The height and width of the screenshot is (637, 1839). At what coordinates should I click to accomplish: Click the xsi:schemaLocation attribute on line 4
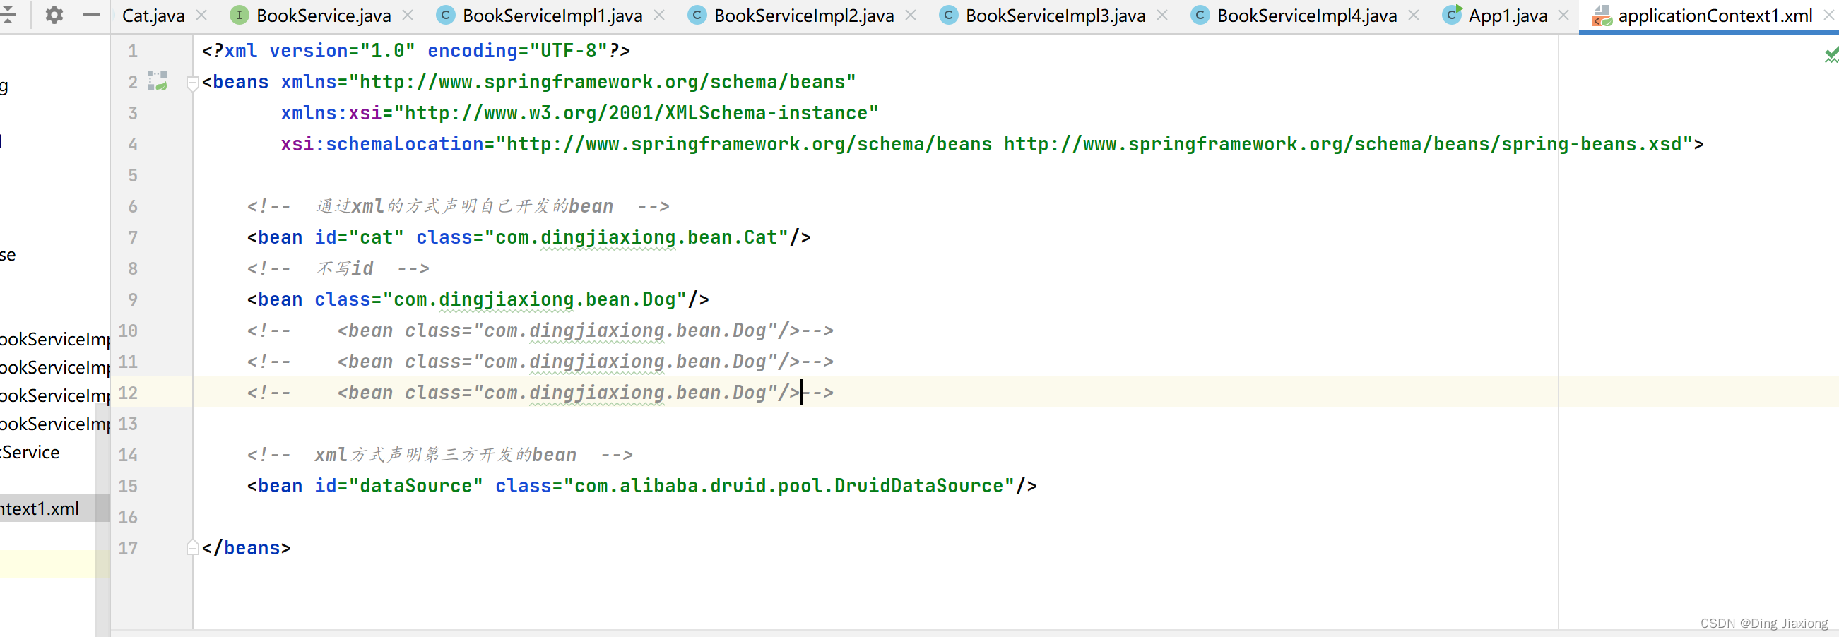[382, 144]
